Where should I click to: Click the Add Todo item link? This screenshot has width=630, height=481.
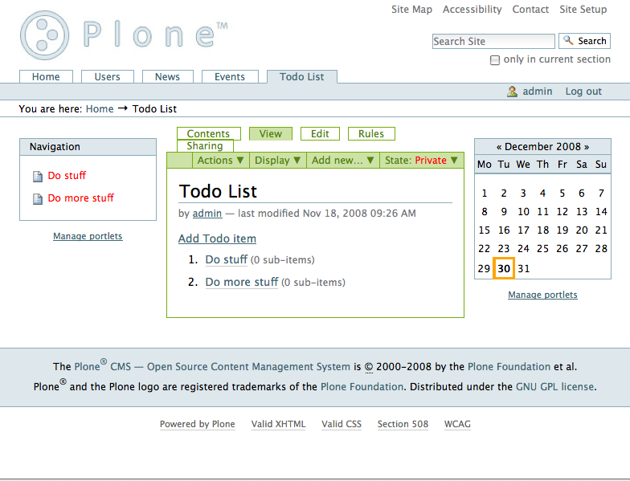[x=217, y=238]
